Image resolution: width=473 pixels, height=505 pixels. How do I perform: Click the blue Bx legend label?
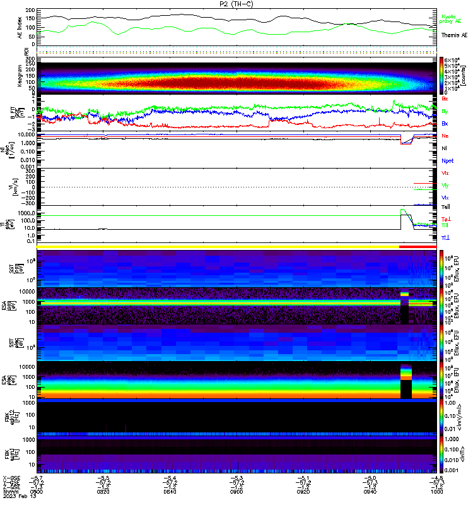(445, 123)
